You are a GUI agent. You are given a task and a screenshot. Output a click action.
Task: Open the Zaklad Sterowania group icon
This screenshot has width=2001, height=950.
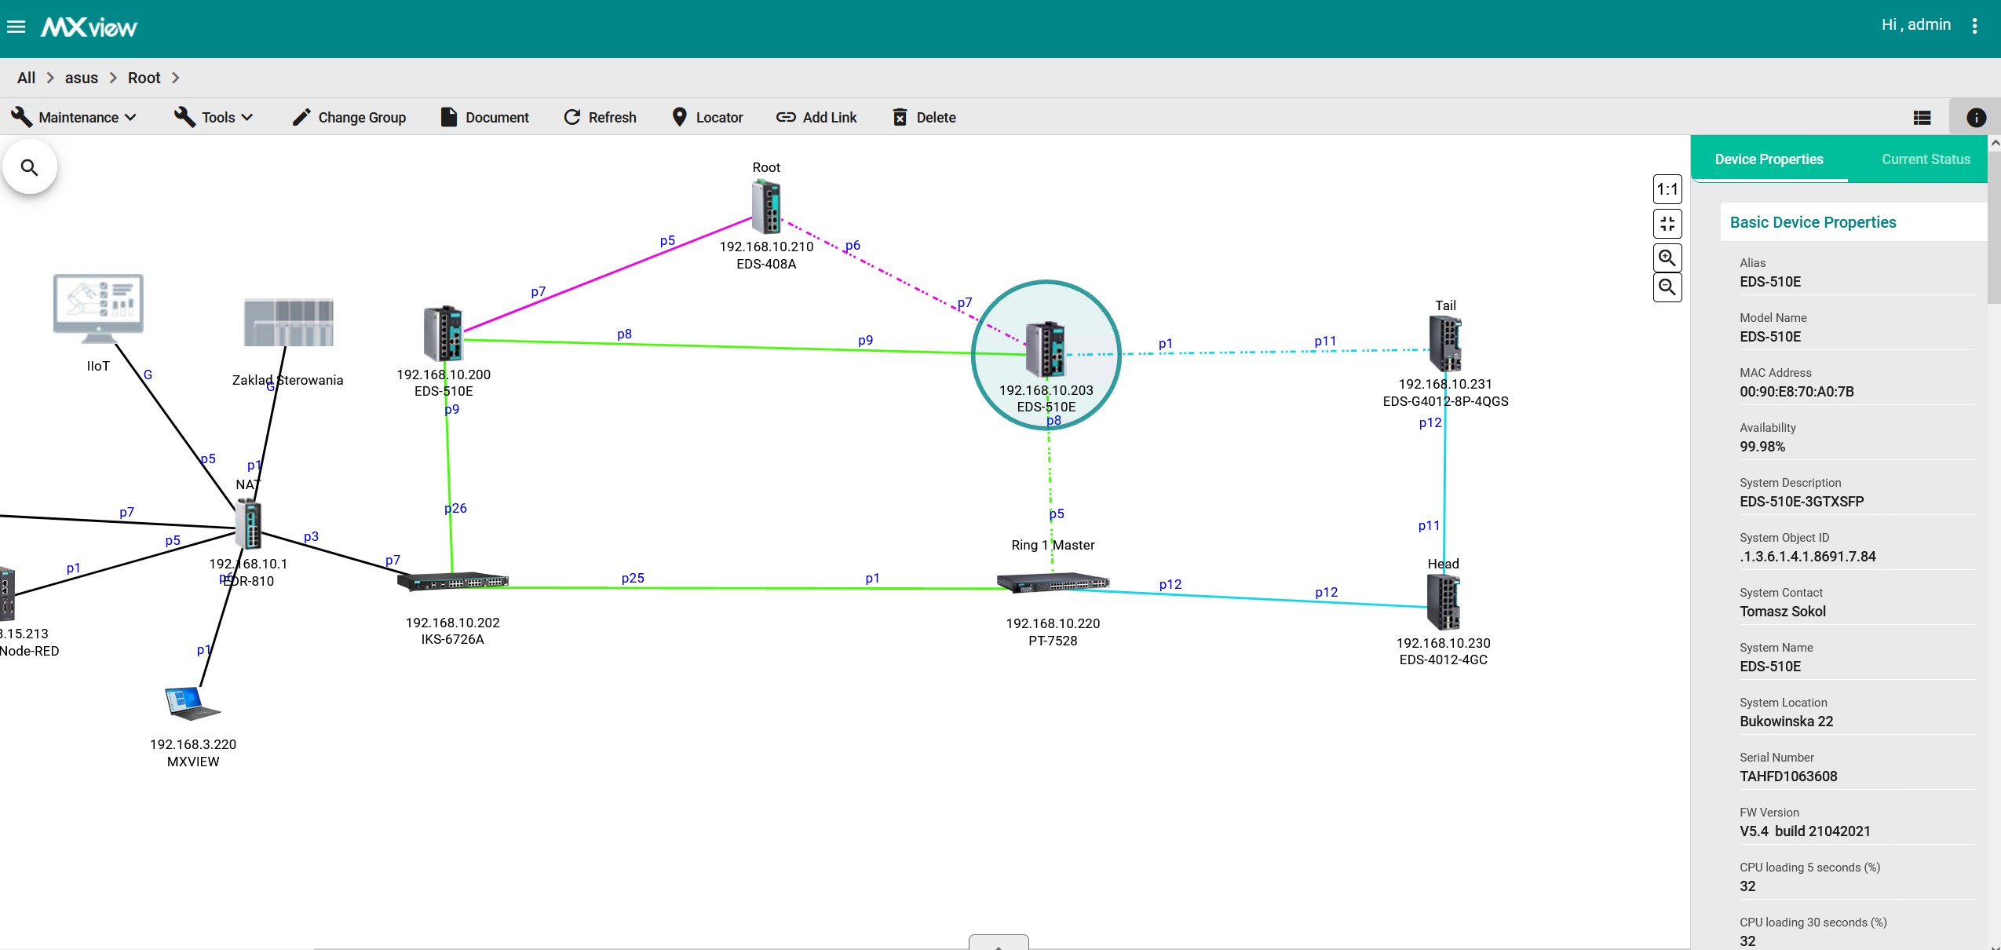pyautogui.click(x=288, y=323)
